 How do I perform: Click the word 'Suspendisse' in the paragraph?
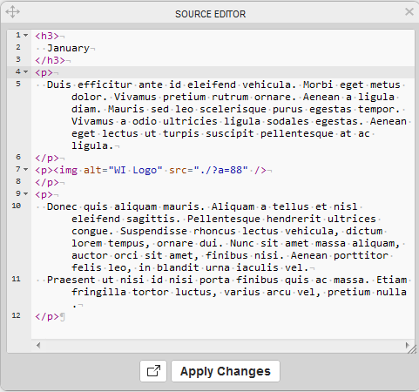[153, 231]
